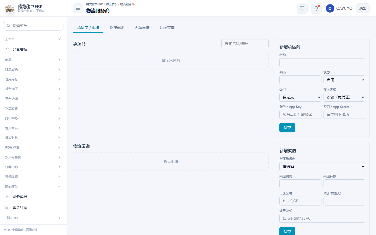Save the new channel with 保存
The width and height of the screenshot is (376, 235).
(x=287, y=231)
